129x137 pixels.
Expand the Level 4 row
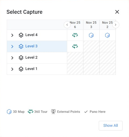pyautogui.click(x=12, y=35)
